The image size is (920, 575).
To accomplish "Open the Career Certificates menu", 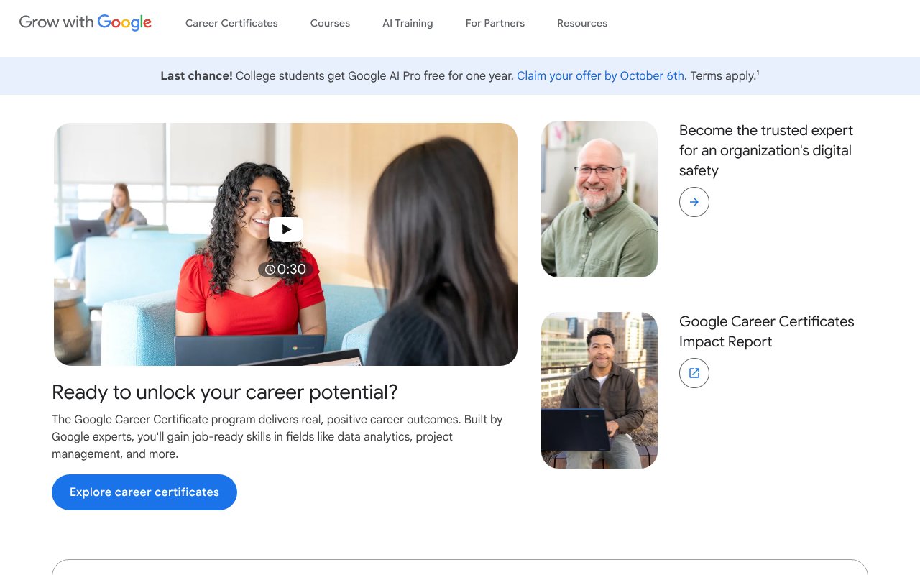I will click(231, 23).
